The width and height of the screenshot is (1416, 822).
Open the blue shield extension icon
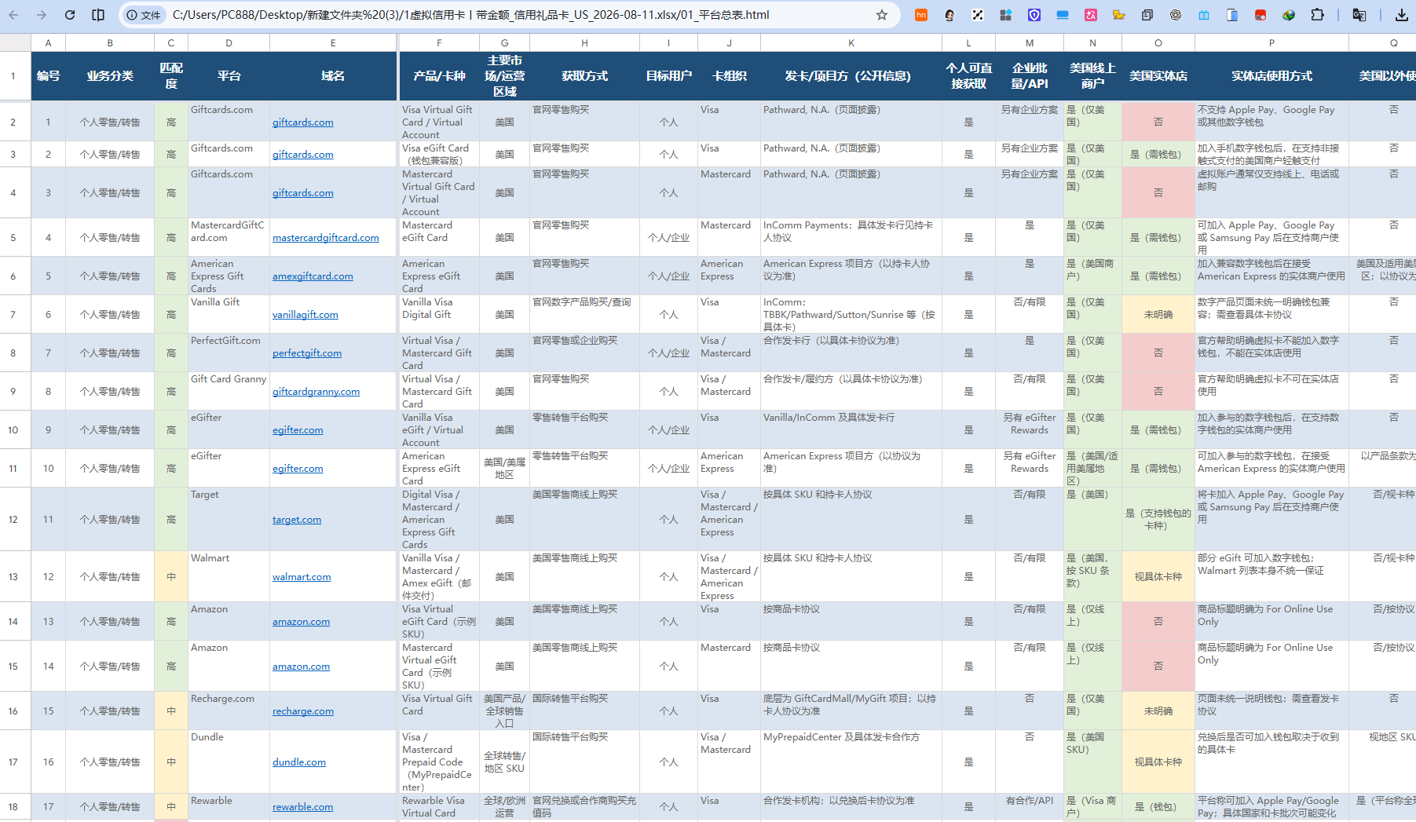[x=1034, y=15]
